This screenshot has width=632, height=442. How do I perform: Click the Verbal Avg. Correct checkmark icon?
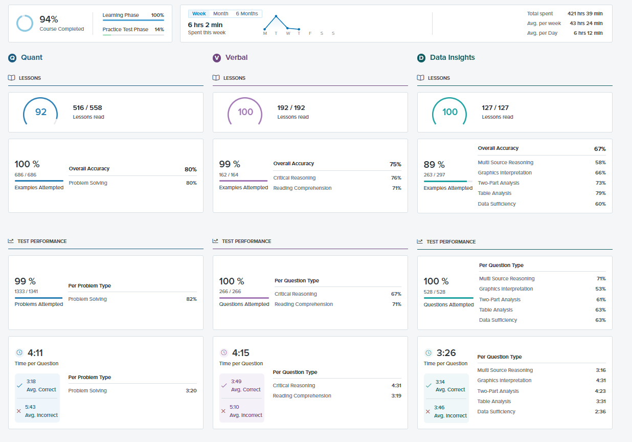pyautogui.click(x=223, y=385)
